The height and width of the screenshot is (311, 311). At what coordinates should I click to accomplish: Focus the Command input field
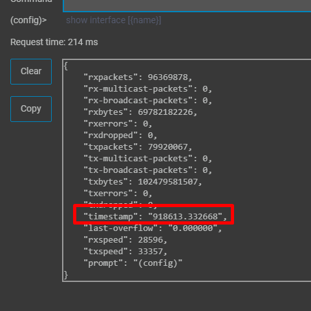pyautogui.click(x=187, y=6)
